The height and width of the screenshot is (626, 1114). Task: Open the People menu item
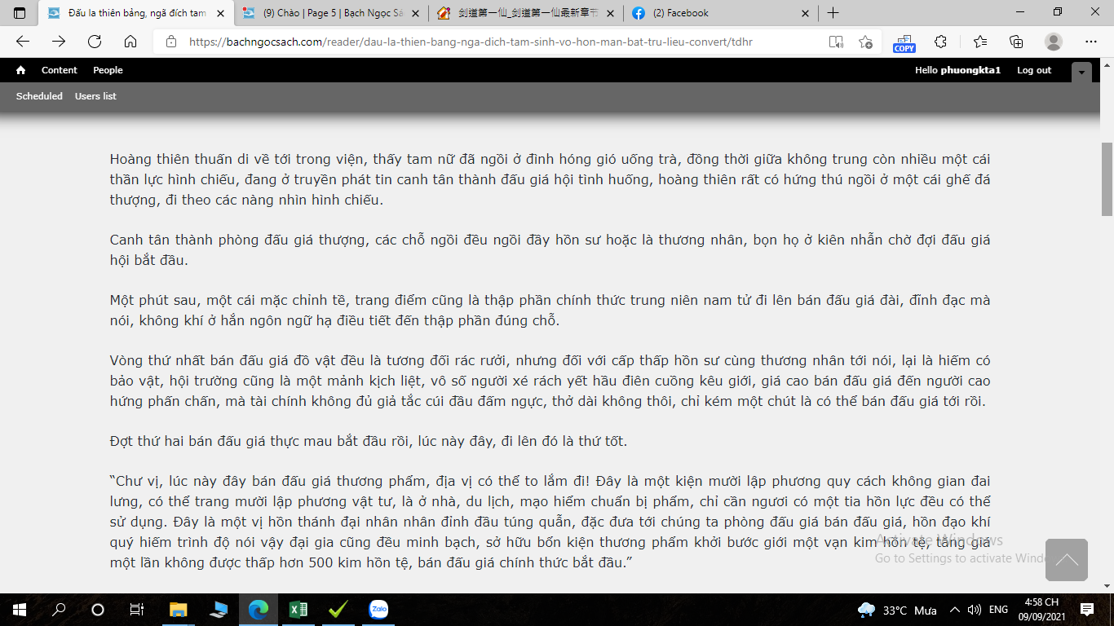pyautogui.click(x=108, y=70)
